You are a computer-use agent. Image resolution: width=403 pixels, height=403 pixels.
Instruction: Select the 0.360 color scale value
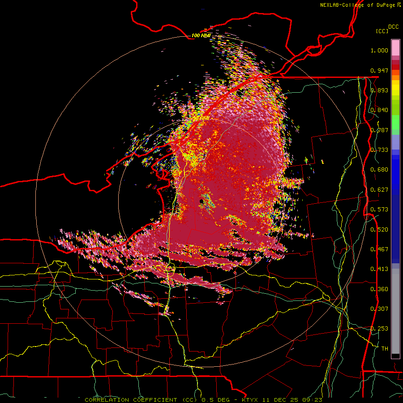click(x=379, y=289)
